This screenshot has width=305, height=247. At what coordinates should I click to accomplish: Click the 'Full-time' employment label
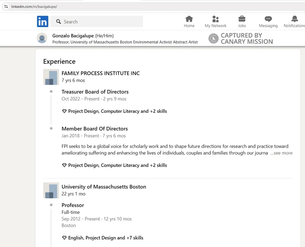[x=71, y=212]
